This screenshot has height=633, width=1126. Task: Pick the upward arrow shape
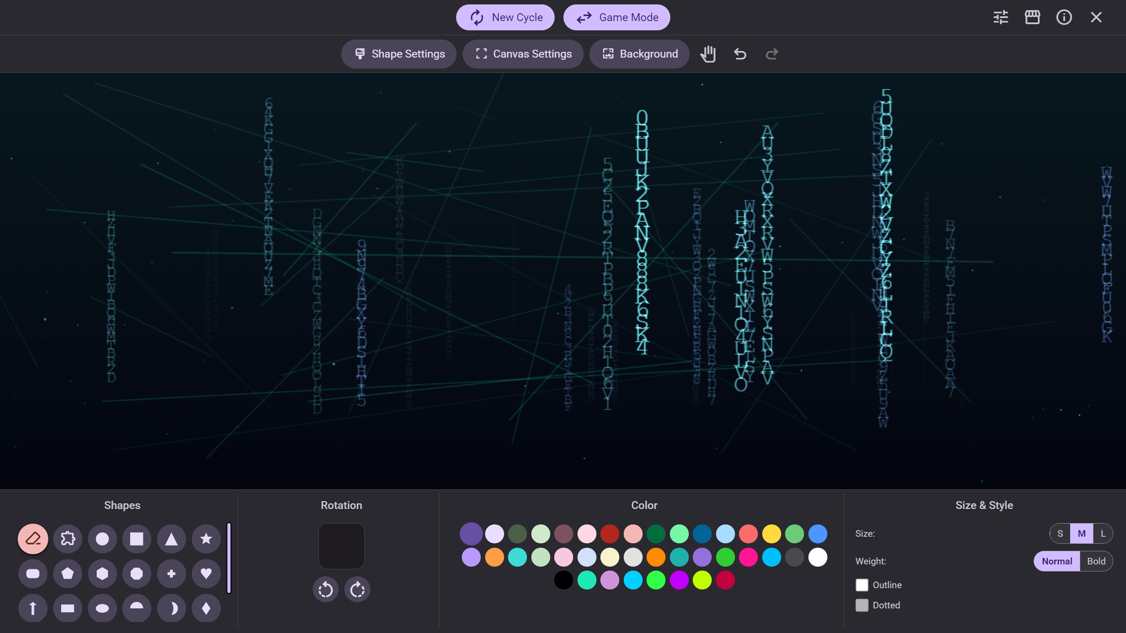point(33,608)
